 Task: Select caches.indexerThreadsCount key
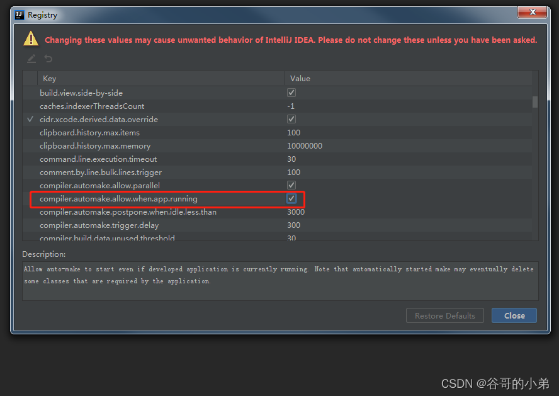tap(92, 106)
